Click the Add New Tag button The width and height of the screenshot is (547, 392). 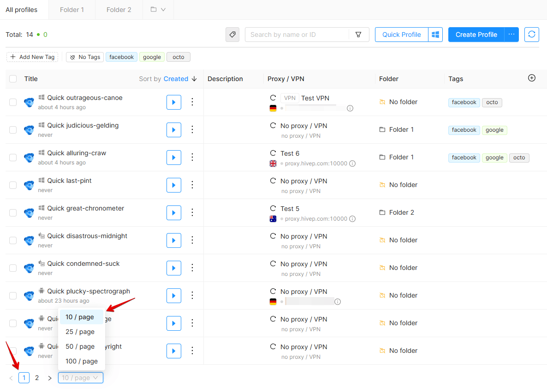pyautogui.click(x=32, y=57)
